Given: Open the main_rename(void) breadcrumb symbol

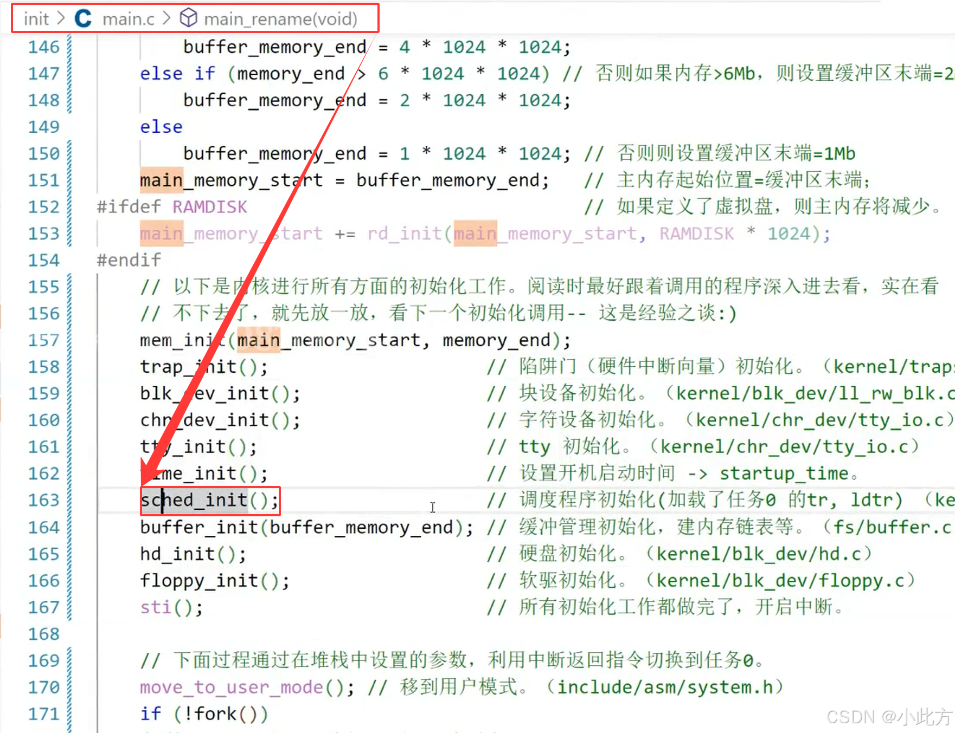Looking at the screenshot, I should pyautogui.click(x=280, y=19).
